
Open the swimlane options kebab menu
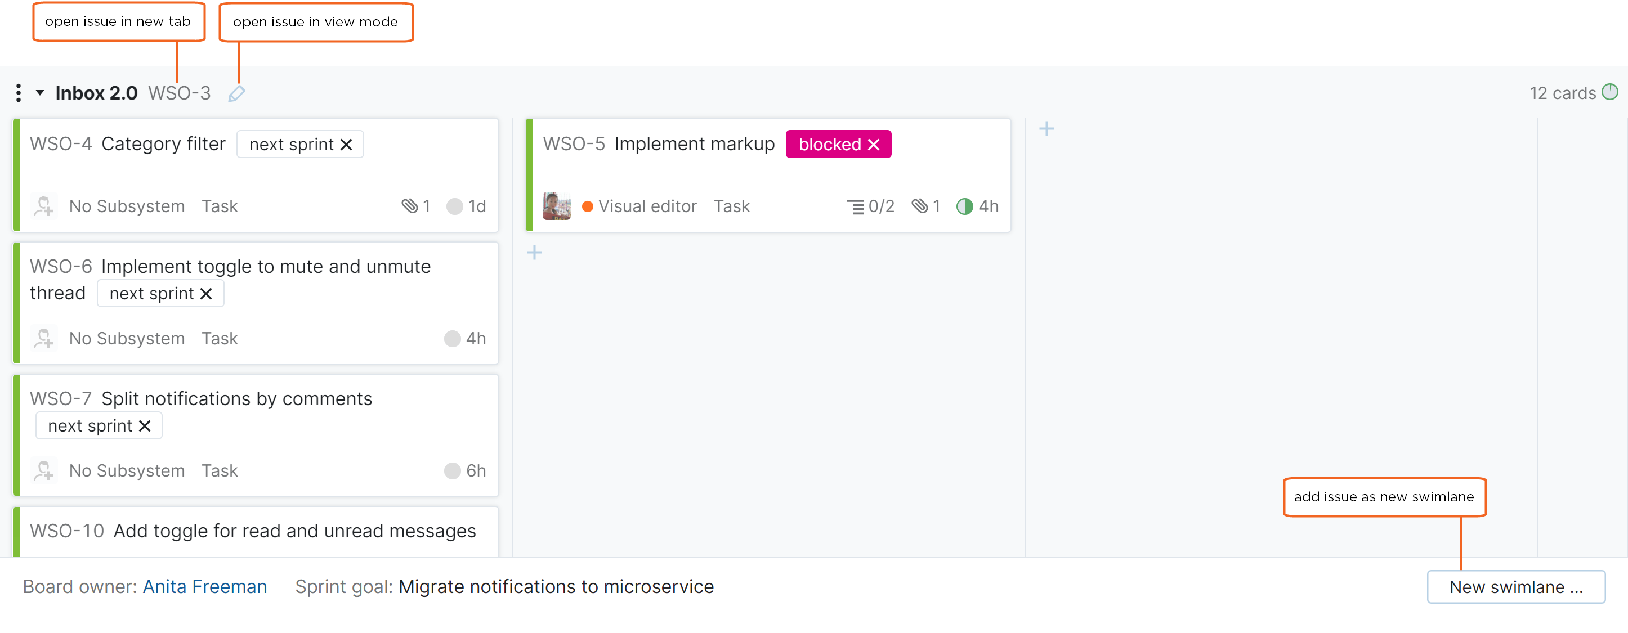[19, 92]
